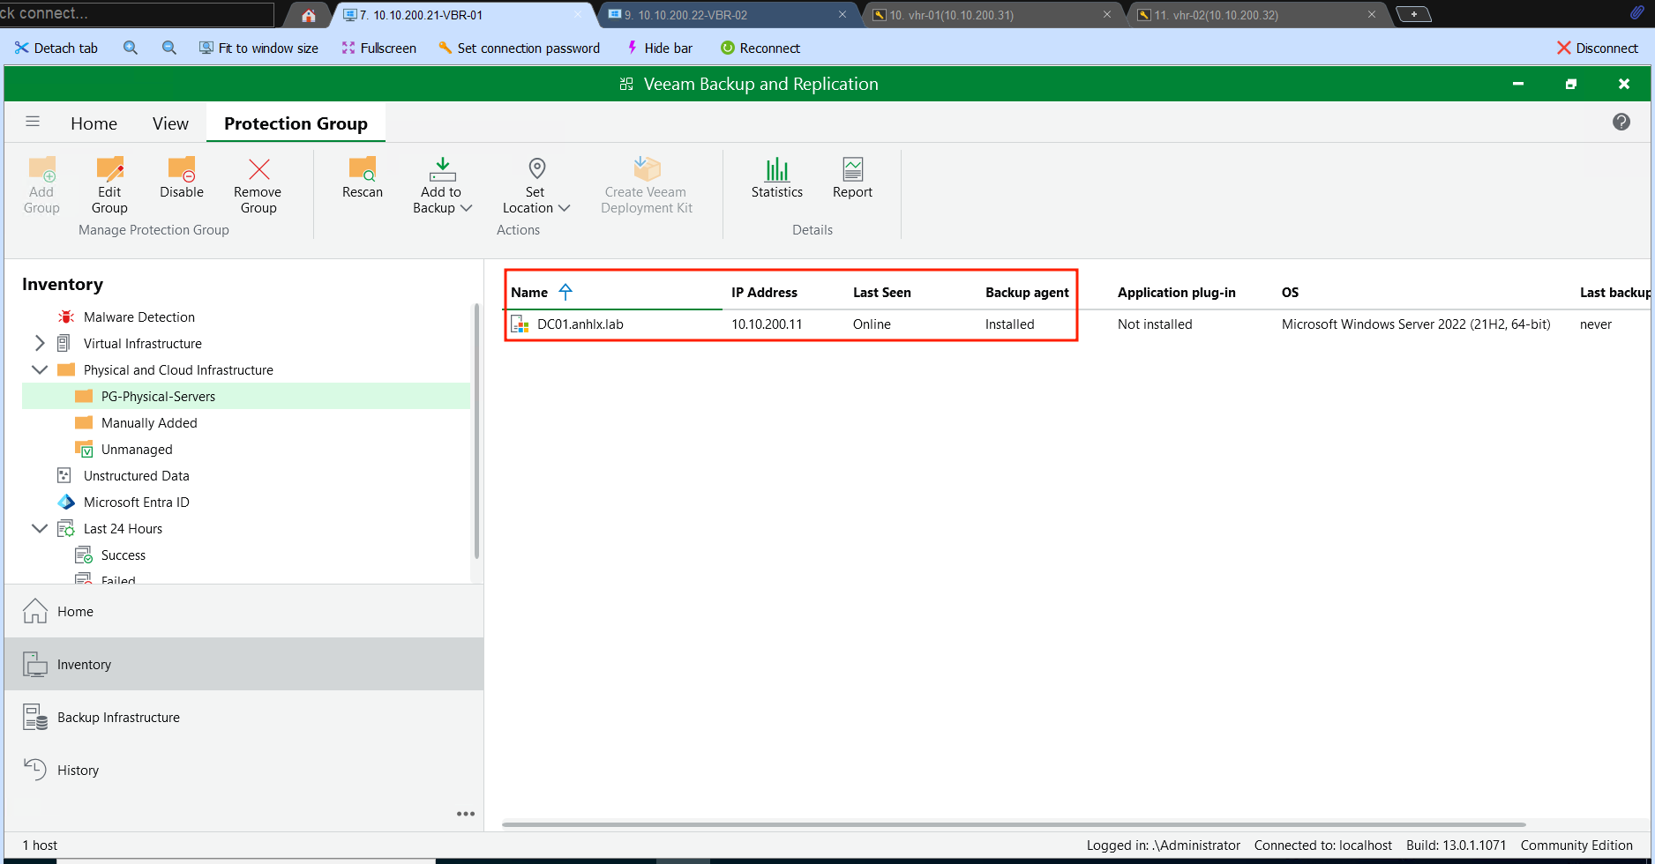
Task: Click Set connection password
Action: [519, 48]
